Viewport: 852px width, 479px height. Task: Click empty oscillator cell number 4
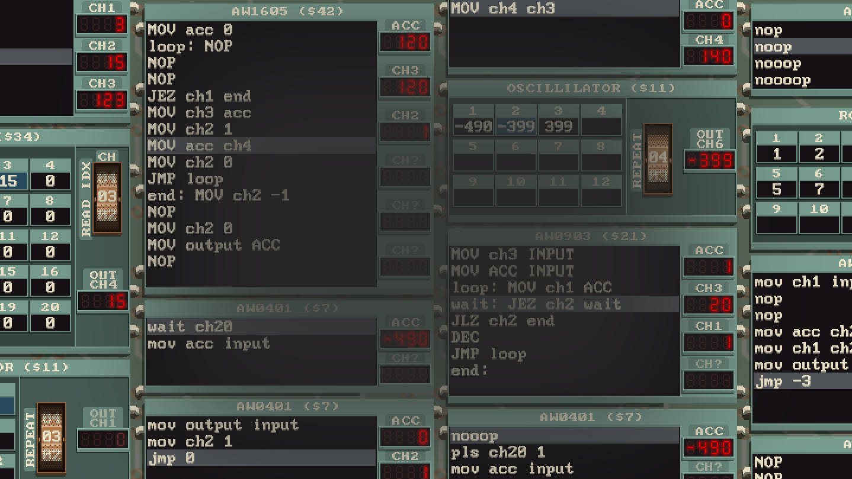(x=601, y=126)
